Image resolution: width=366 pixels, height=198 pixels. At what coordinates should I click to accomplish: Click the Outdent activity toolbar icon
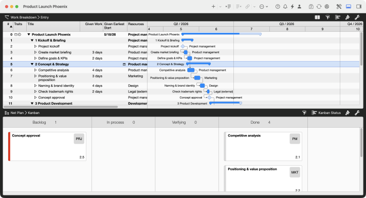[x=239, y=7]
